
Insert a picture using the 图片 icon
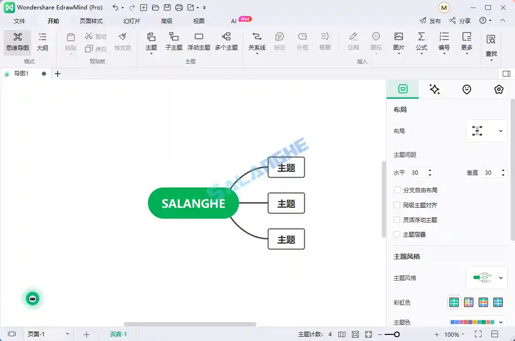pyautogui.click(x=398, y=43)
